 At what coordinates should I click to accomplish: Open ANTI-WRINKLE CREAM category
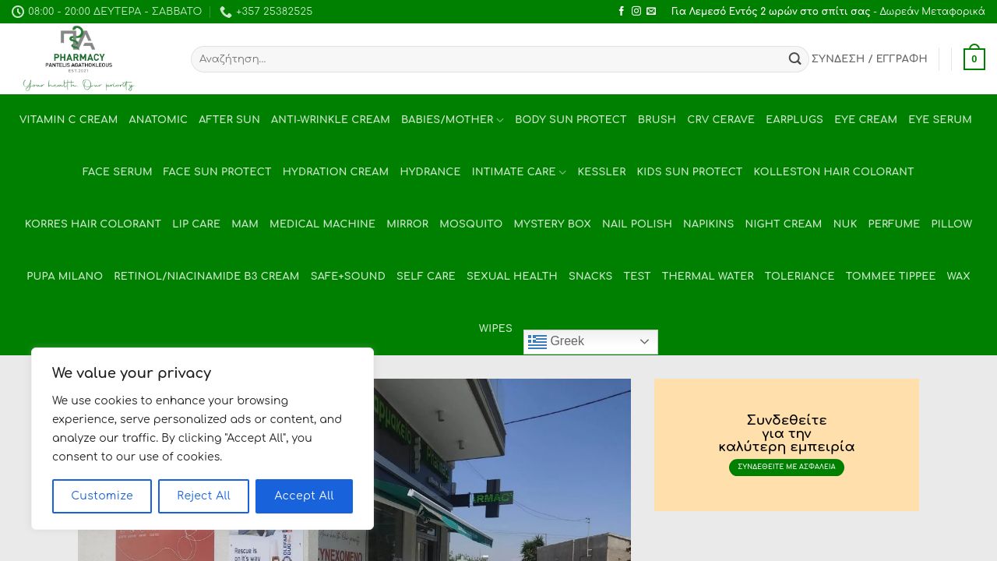pyautogui.click(x=330, y=120)
